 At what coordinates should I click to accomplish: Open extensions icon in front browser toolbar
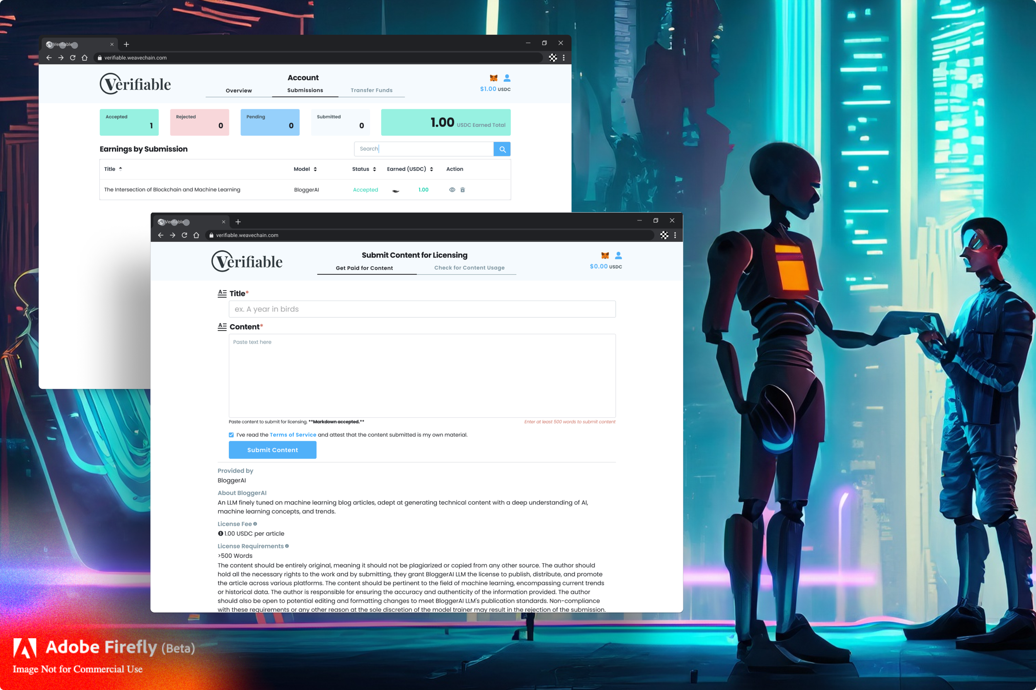tap(664, 235)
